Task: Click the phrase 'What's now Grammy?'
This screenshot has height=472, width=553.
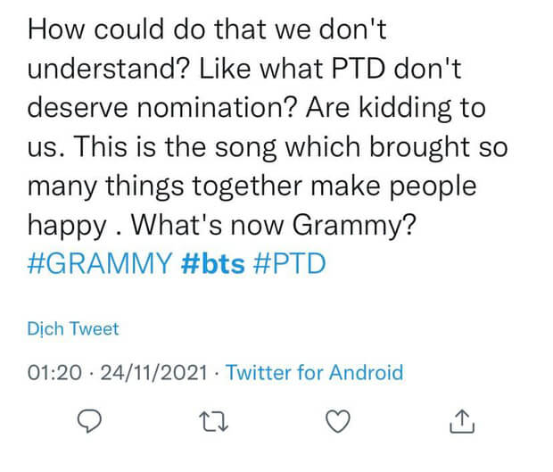Action: 274,225
